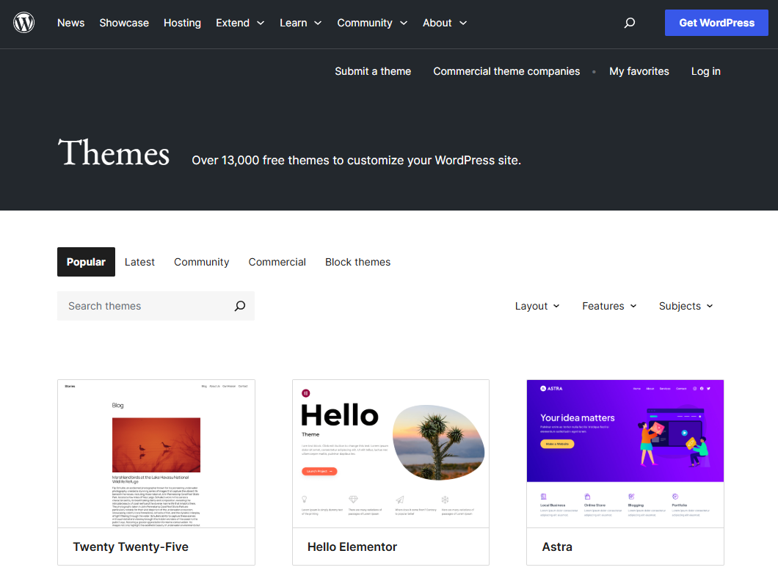
Task: Click the Get WordPress button
Action: tap(716, 23)
